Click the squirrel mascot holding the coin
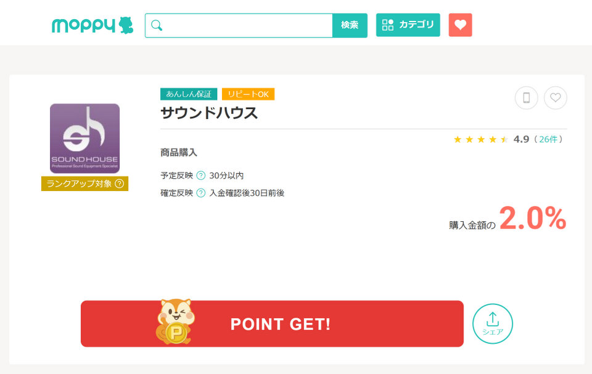This screenshot has width=592, height=374. [x=175, y=322]
